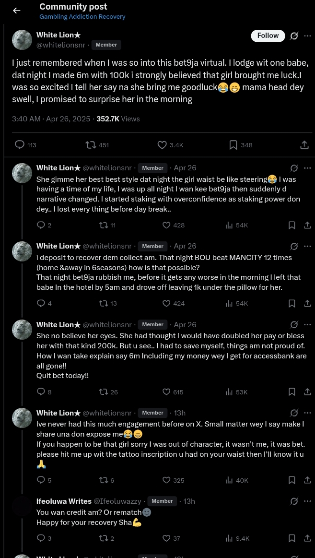This screenshot has width=315, height=558.
Task: Open Grok icon on main post header
Action: click(294, 36)
